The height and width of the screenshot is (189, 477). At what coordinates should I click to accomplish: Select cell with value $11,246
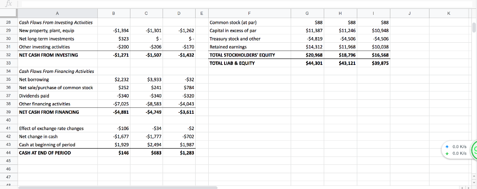coord(341,31)
